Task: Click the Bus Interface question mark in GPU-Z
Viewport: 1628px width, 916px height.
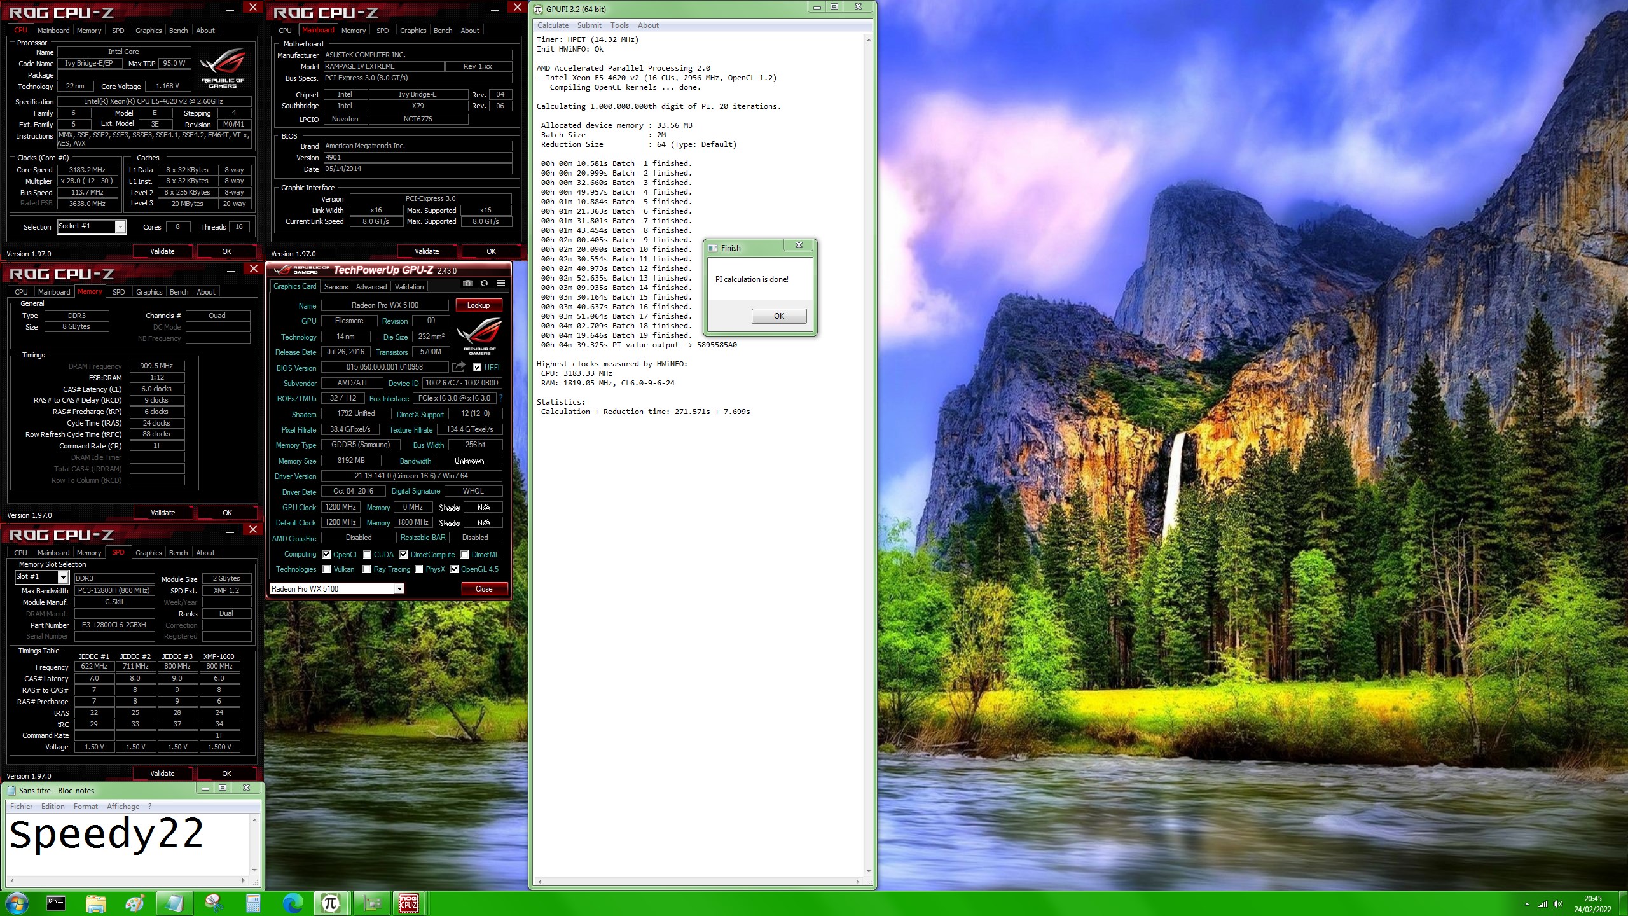Action: pyautogui.click(x=500, y=398)
